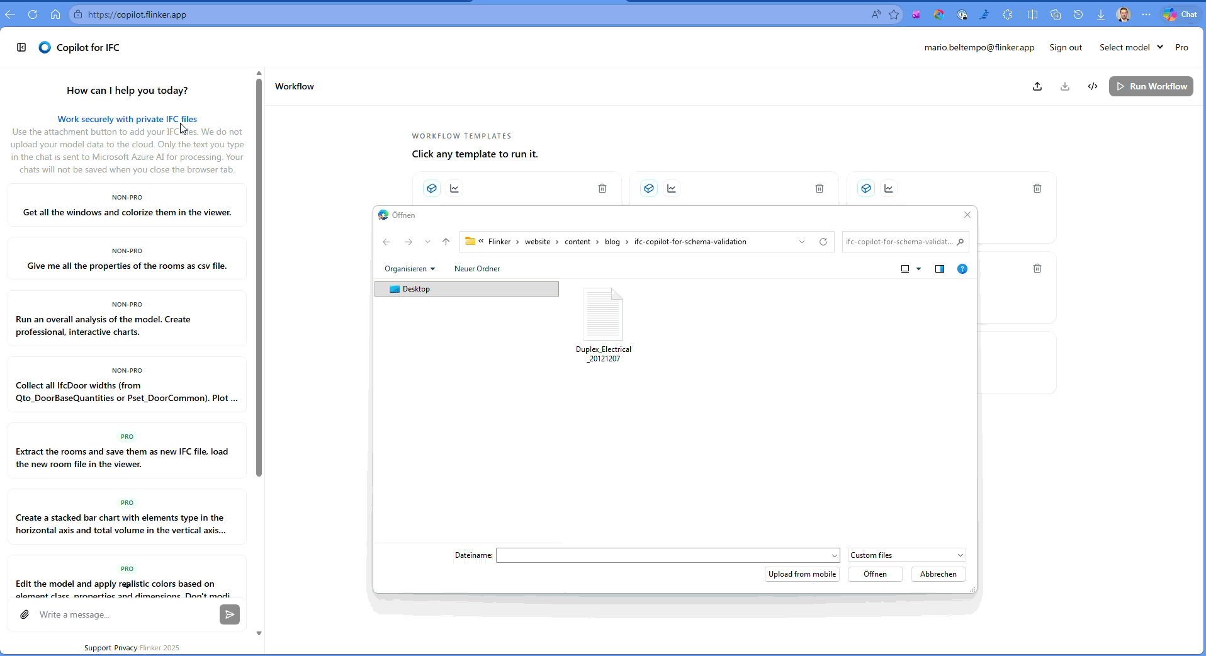Click the workflow upload icon
This screenshot has width=1206, height=656.
(x=1037, y=87)
